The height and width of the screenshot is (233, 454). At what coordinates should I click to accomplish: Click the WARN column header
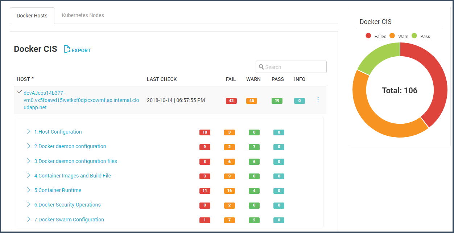[x=253, y=79]
